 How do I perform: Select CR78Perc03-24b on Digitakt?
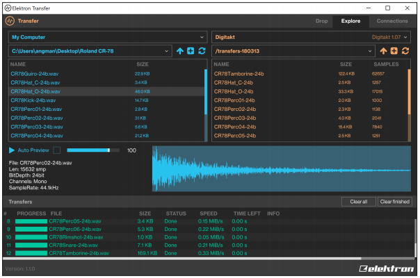coord(310,118)
